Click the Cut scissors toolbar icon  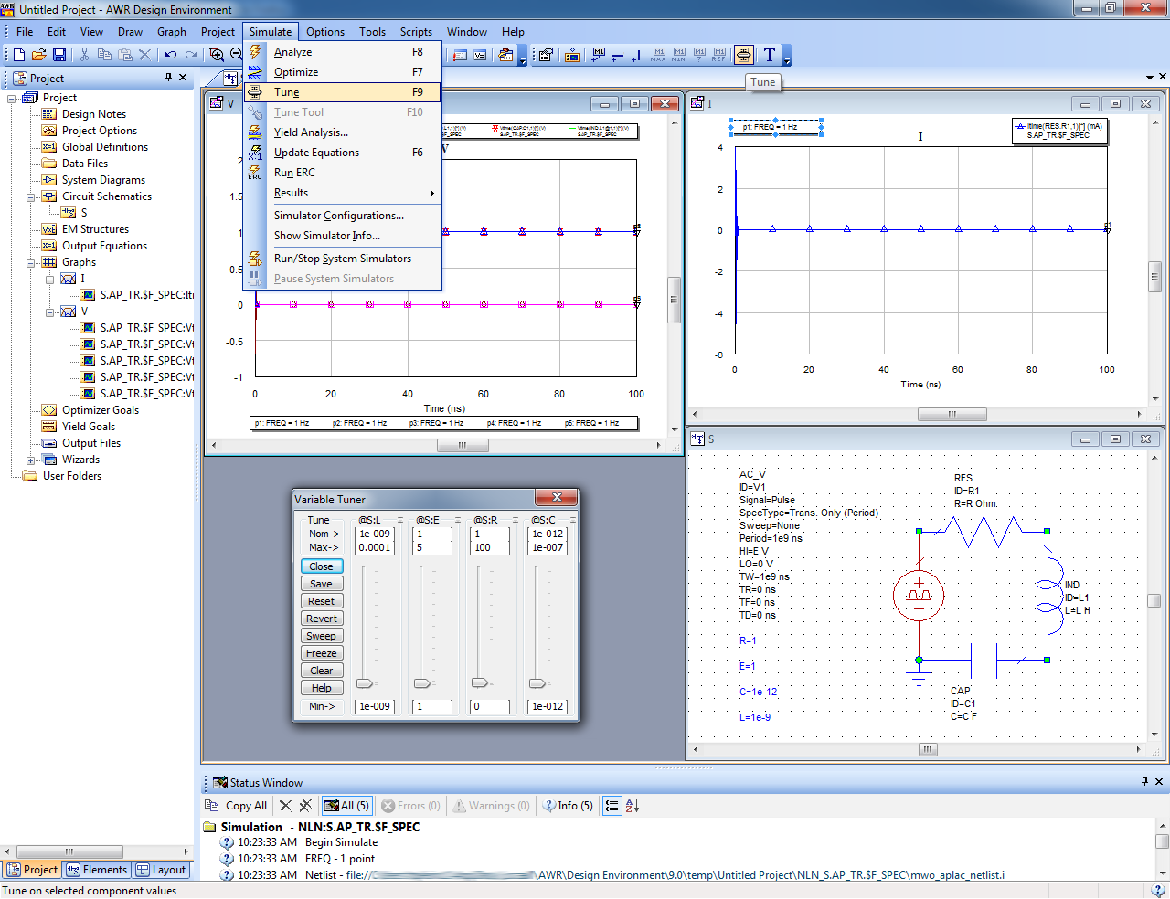tap(85, 56)
